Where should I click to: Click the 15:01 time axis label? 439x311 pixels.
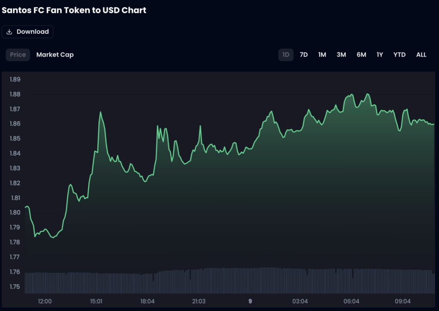click(96, 301)
